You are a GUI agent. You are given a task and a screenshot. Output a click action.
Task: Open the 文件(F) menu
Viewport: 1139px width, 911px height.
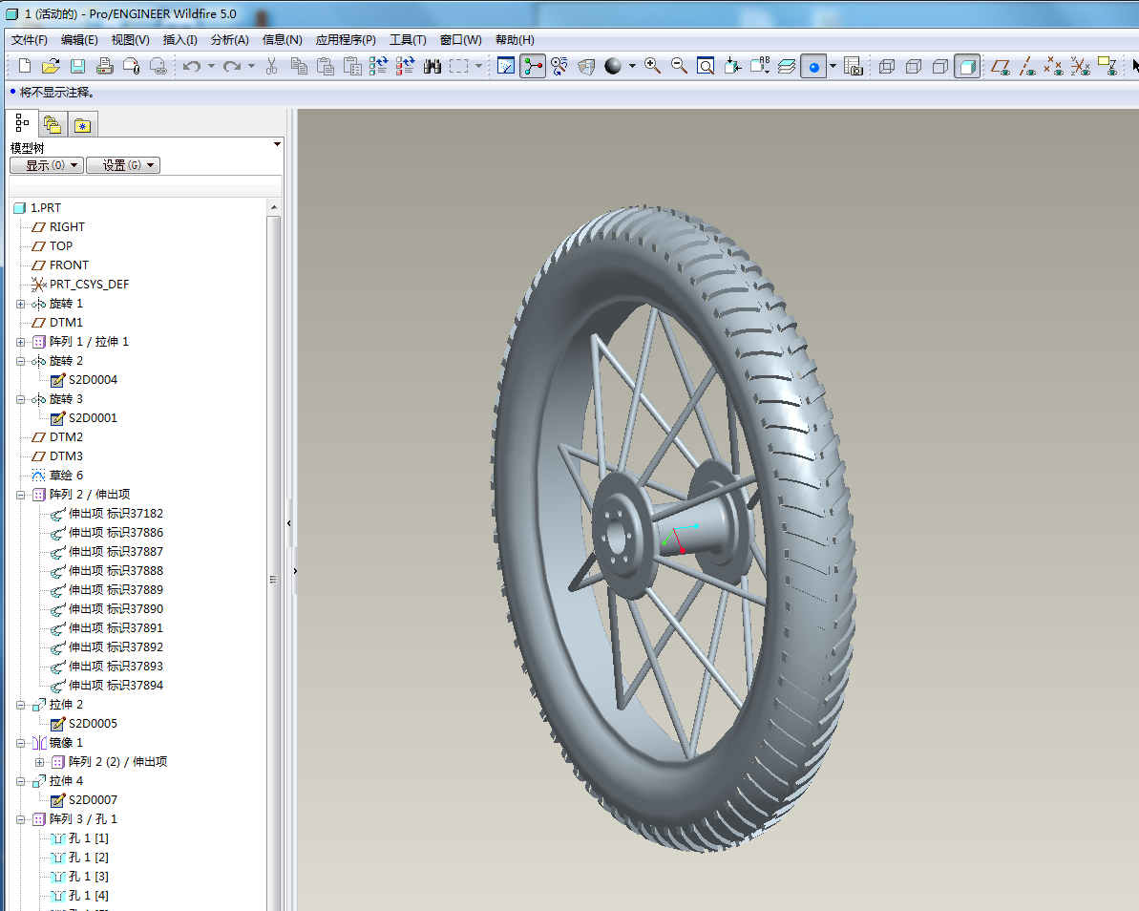[29, 39]
